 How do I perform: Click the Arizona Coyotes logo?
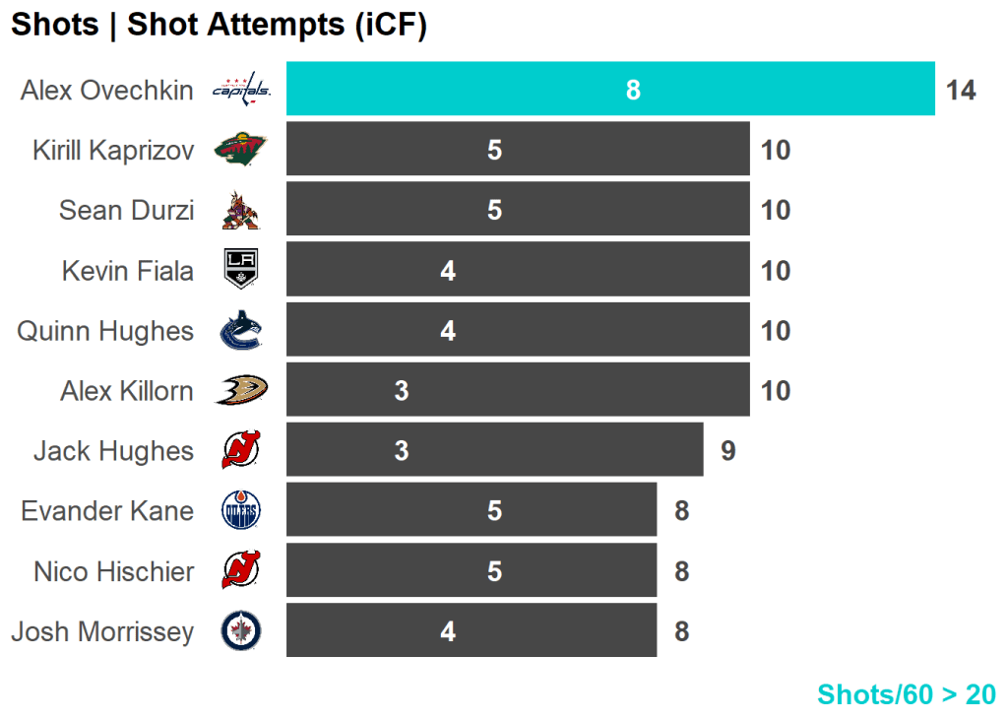pos(241,210)
